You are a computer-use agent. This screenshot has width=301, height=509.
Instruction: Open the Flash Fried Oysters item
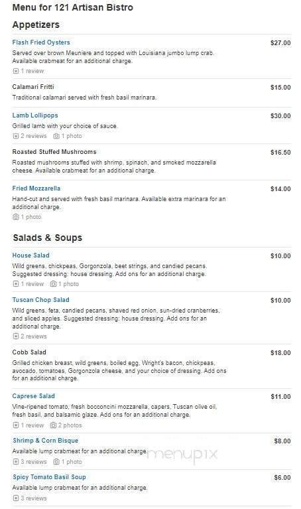point(41,42)
